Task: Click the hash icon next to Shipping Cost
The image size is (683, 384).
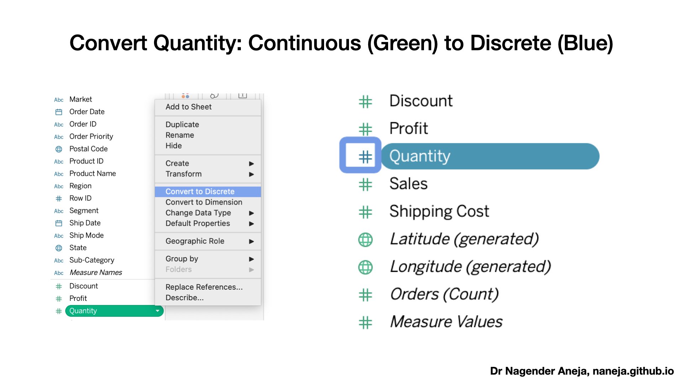Action: (365, 212)
